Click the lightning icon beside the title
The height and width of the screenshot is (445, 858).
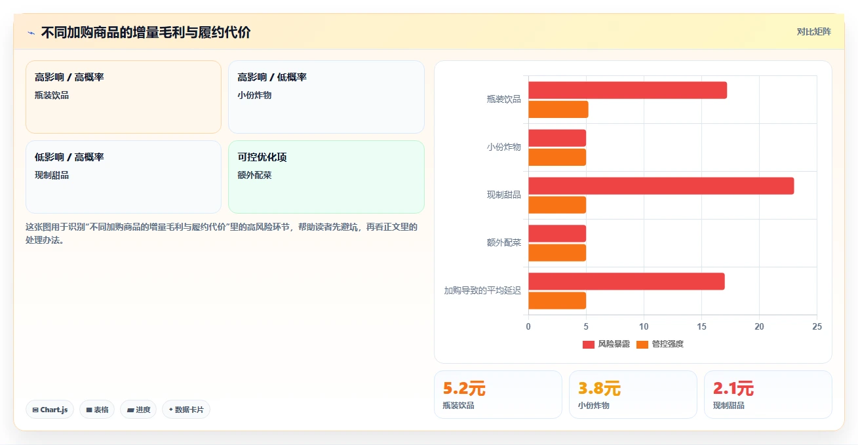[31, 33]
